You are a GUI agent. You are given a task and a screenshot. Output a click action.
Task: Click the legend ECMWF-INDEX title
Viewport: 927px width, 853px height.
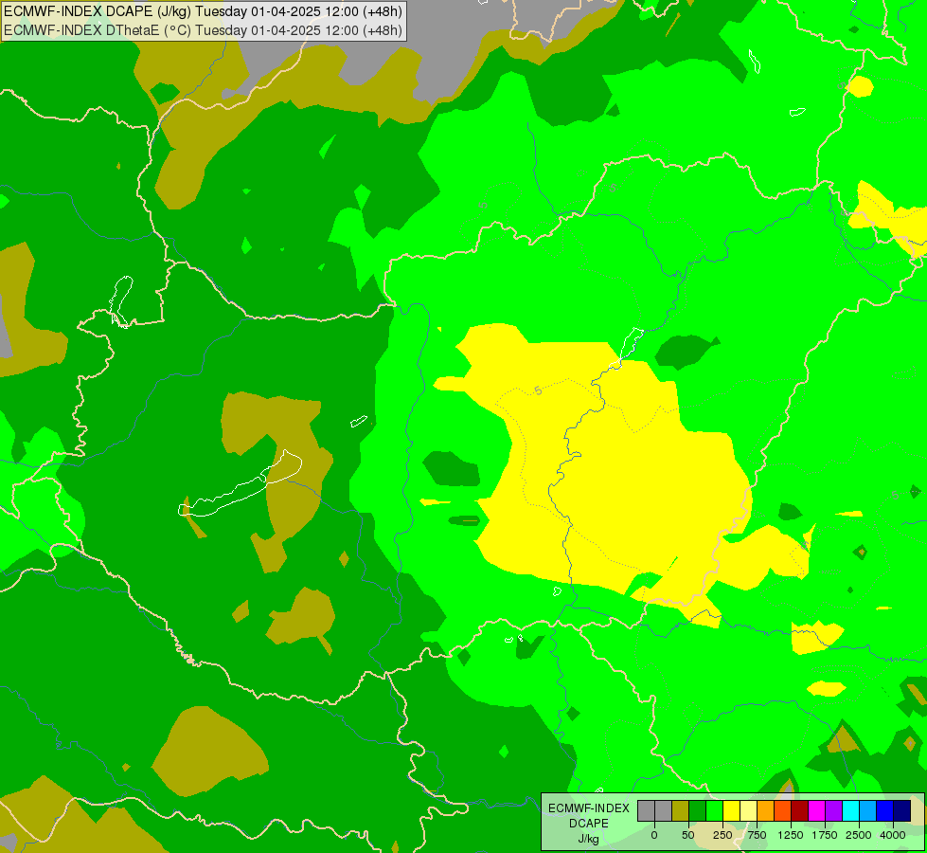(x=588, y=808)
